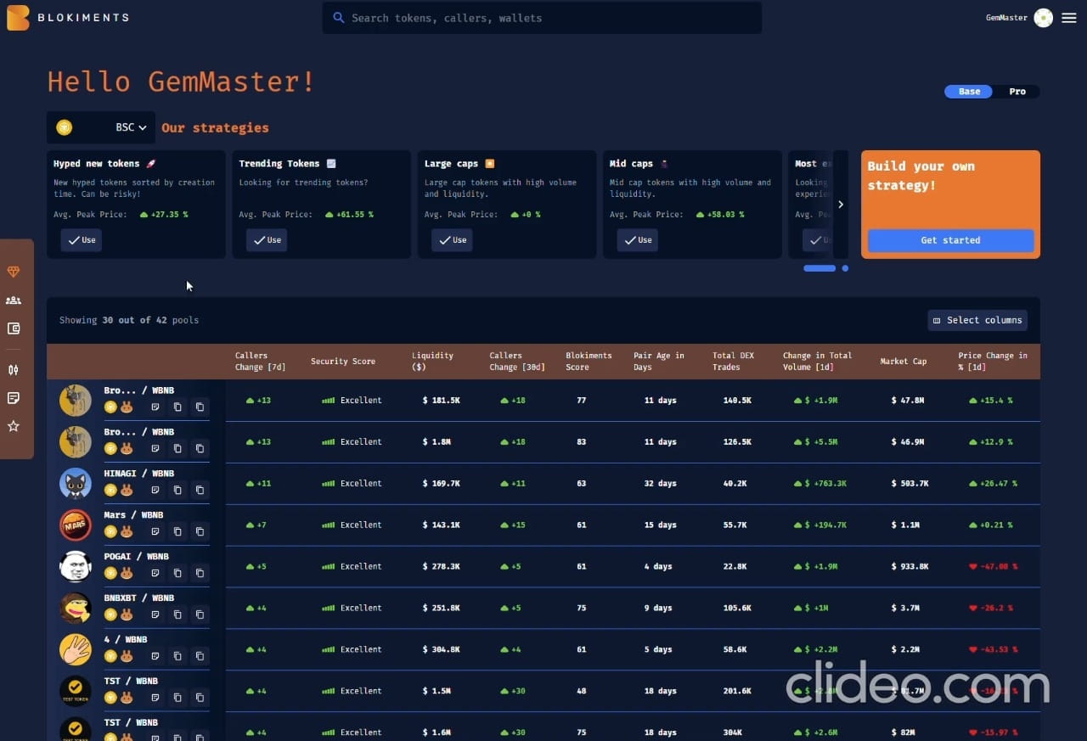The image size is (1087, 741).
Task: Click the PancakeSwap bunny icon on the HINAGI row
Action: coord(127,490)
